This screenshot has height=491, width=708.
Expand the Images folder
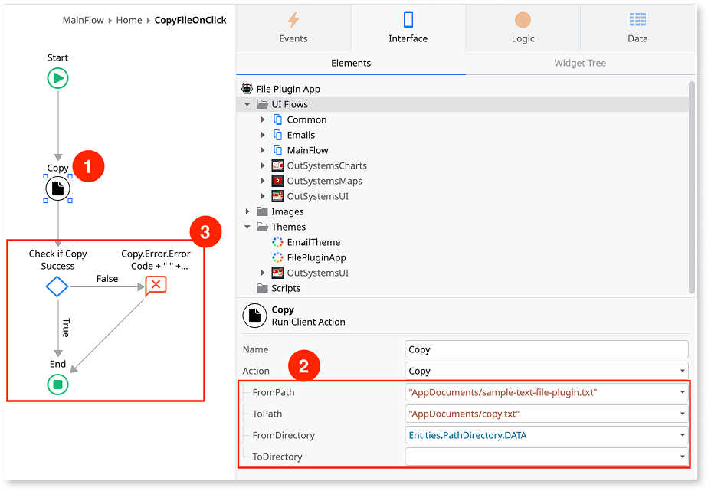(247, 211)
